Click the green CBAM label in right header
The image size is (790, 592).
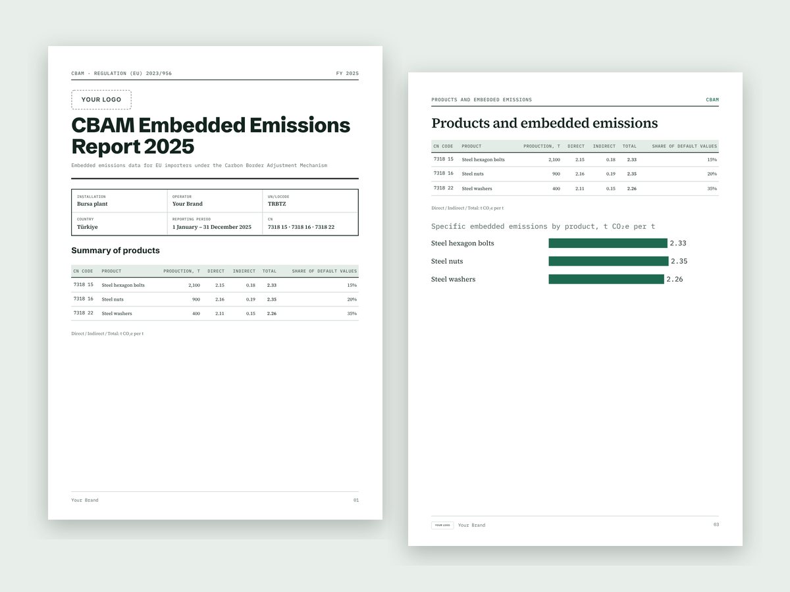712,100
